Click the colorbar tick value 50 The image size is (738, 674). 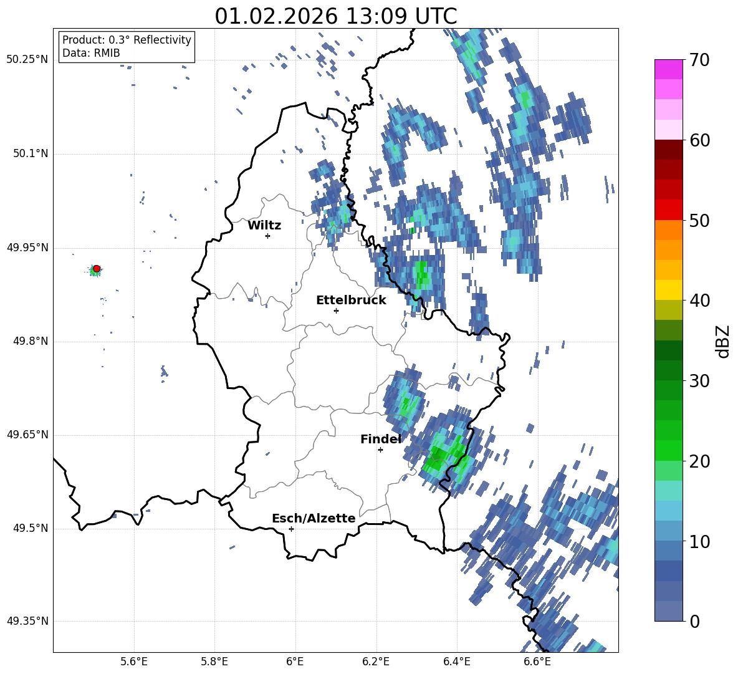[699, 220]
